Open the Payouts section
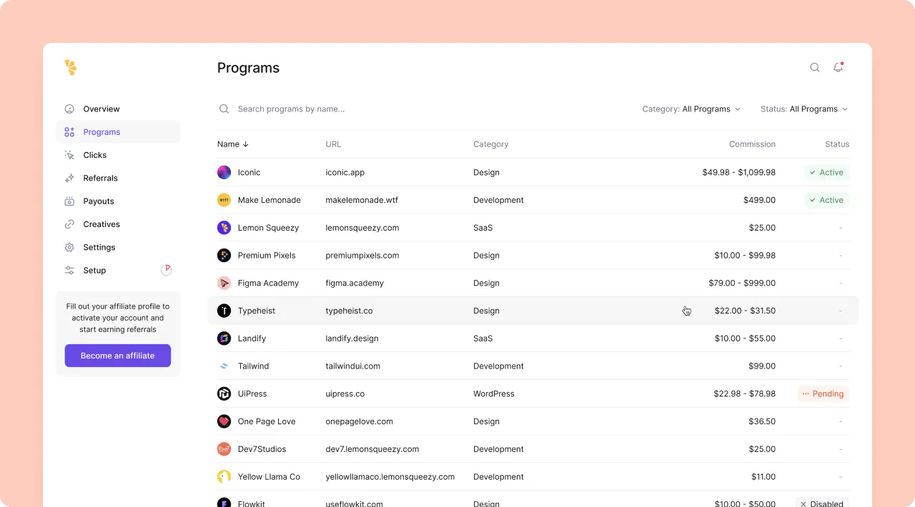 pyautogui.click(x=99, y=201)
